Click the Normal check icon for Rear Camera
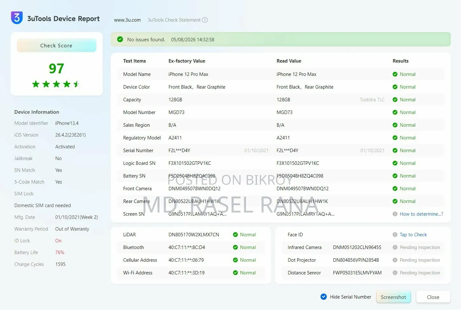 click(x=395, y=201)
